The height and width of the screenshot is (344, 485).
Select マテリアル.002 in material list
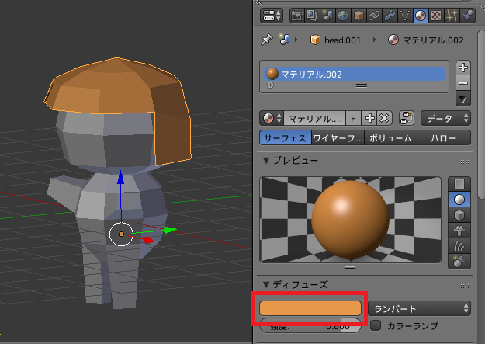[x=355, y=74]
